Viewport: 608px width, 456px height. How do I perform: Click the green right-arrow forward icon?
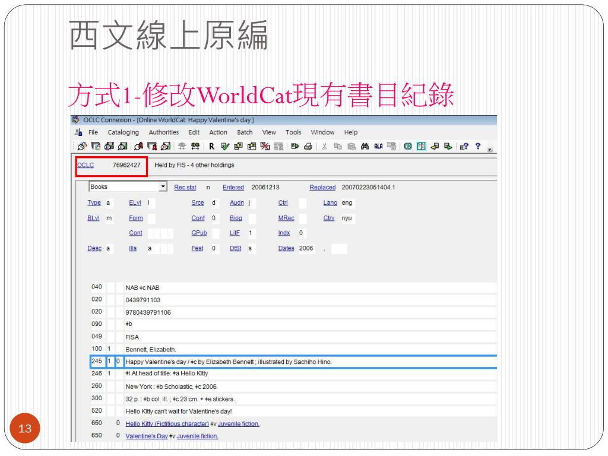pos(448,146)
